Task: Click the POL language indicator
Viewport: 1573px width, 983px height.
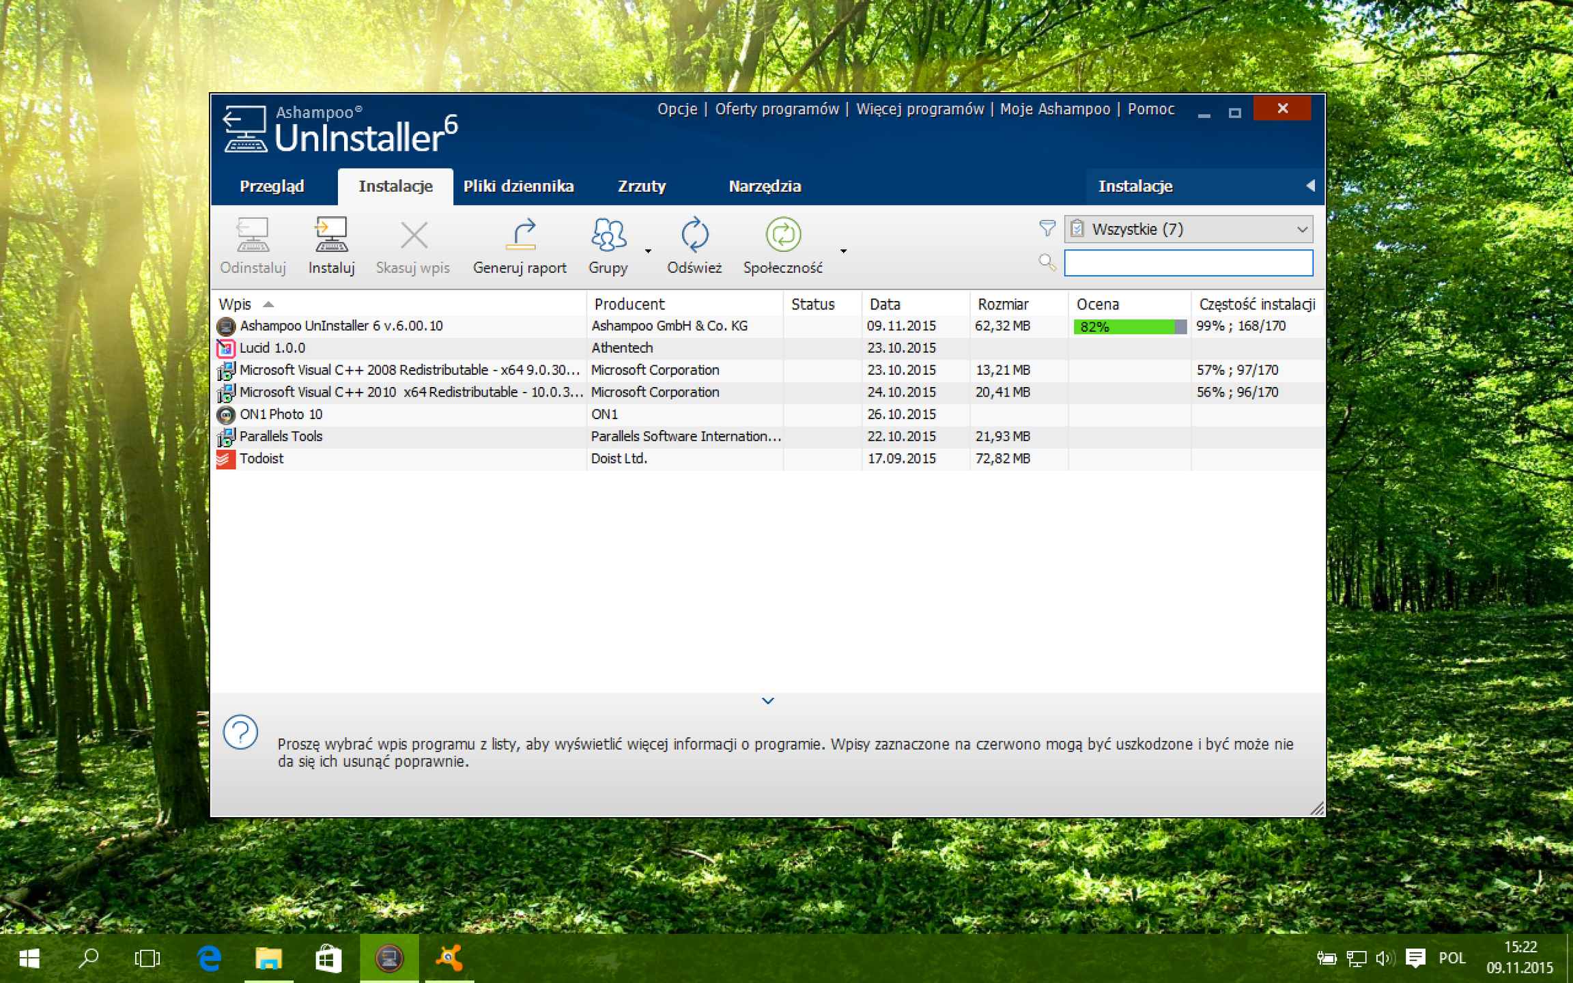Action: [x=1452, y=958]
